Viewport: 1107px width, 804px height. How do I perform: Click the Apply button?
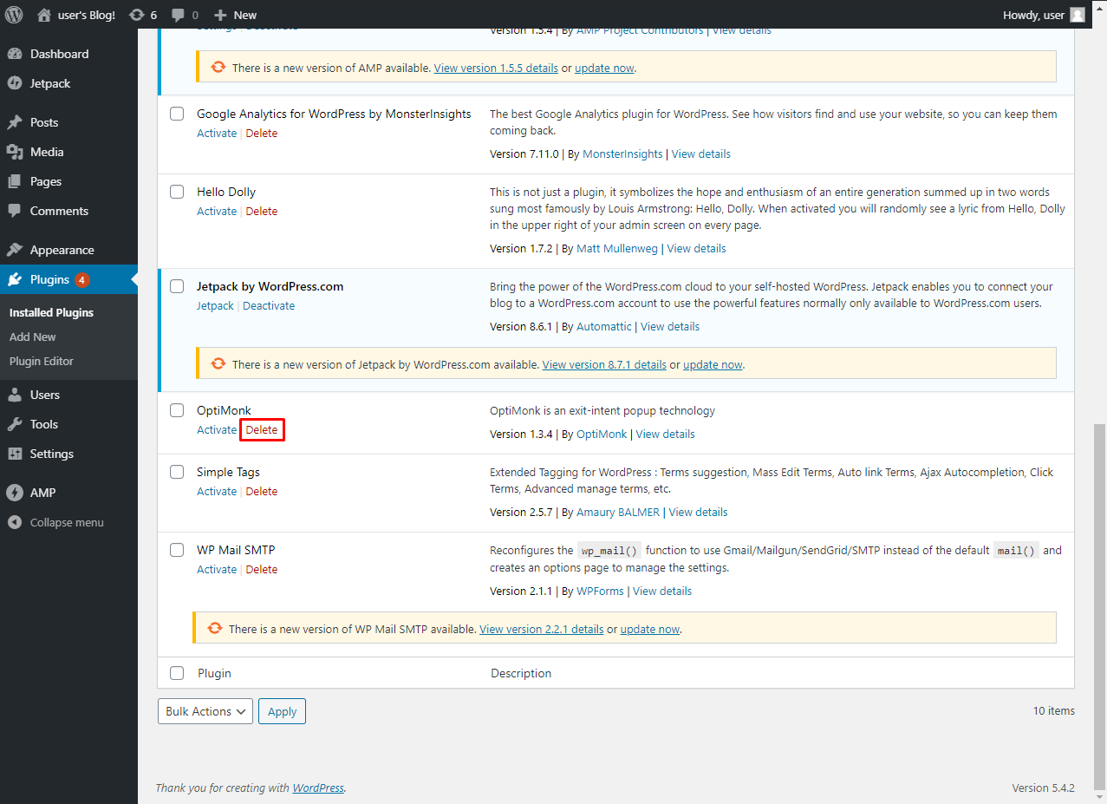[282, 711]
